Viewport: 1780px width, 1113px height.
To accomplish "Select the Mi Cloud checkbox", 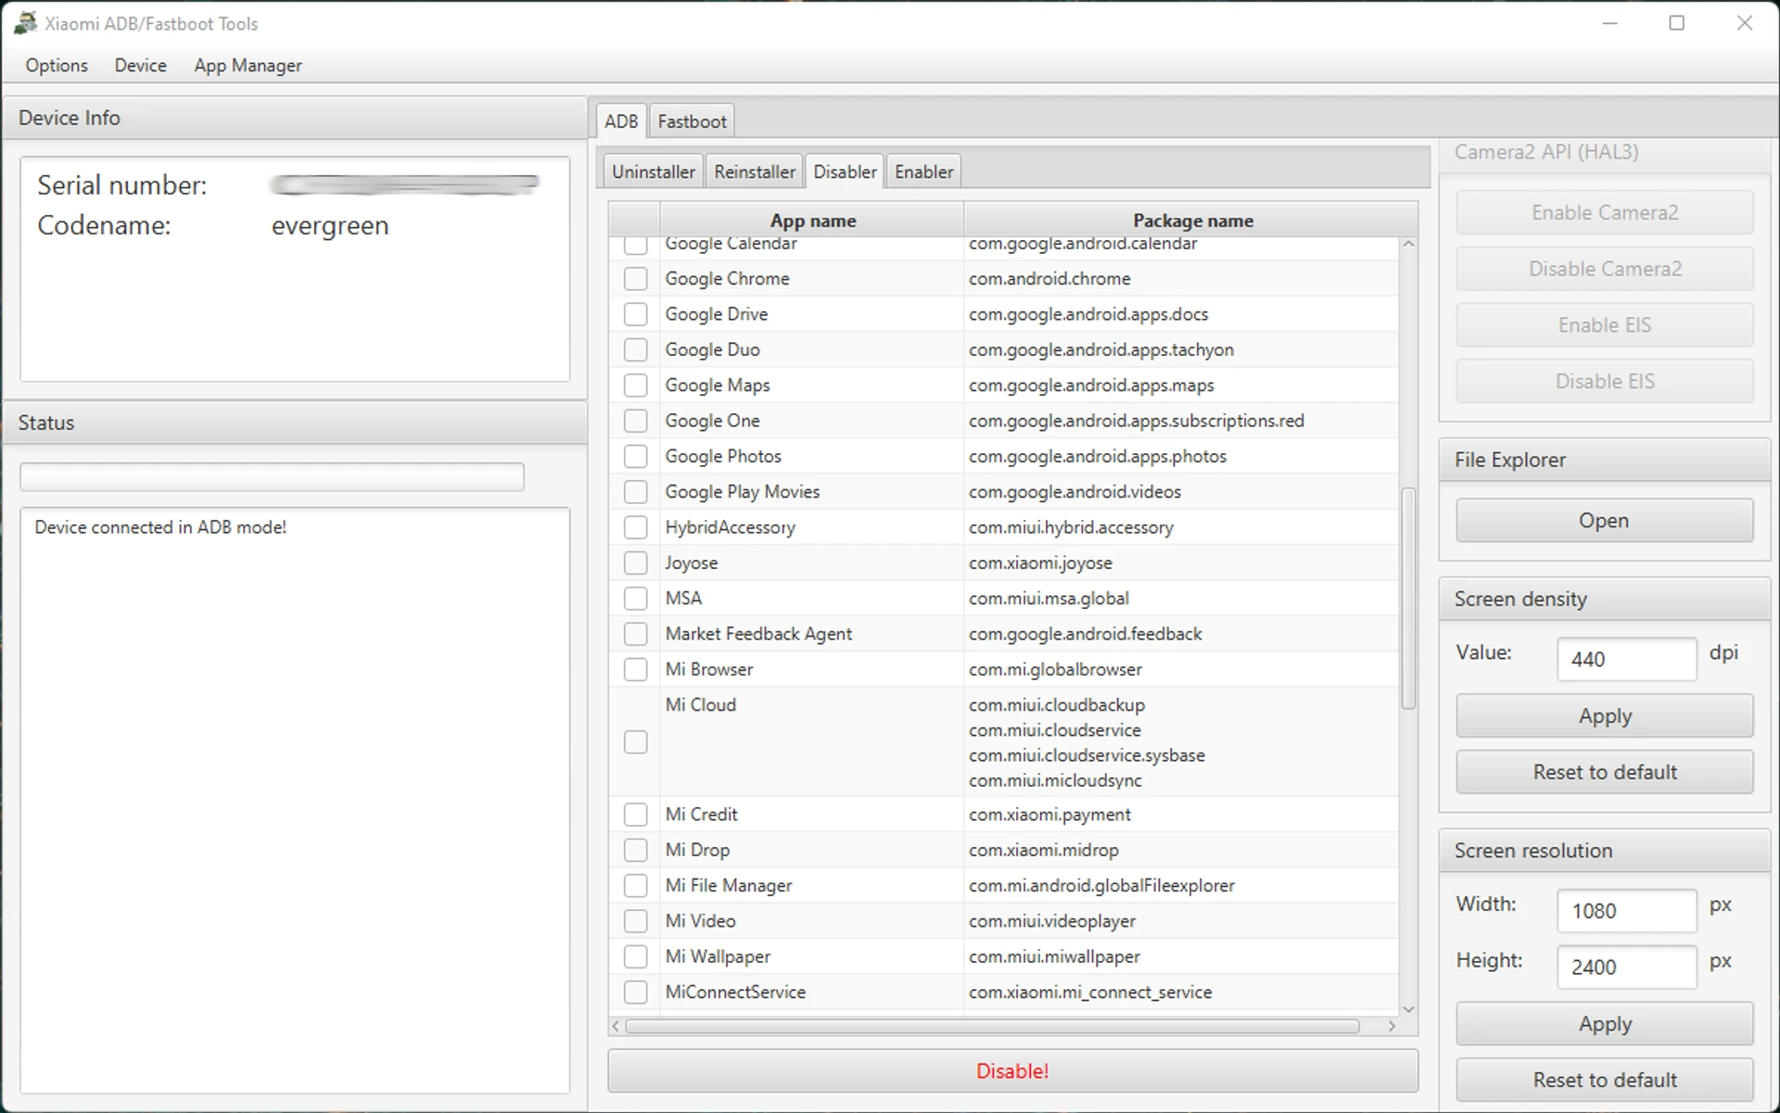I will point(636,742).
